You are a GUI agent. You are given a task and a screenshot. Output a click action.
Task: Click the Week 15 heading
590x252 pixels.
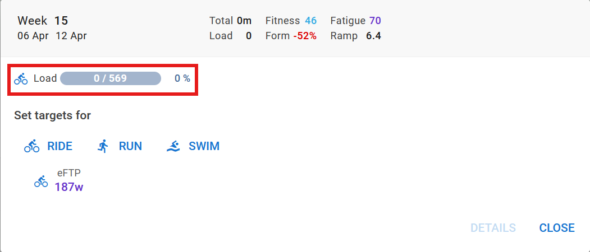click(x=43, y=21)
